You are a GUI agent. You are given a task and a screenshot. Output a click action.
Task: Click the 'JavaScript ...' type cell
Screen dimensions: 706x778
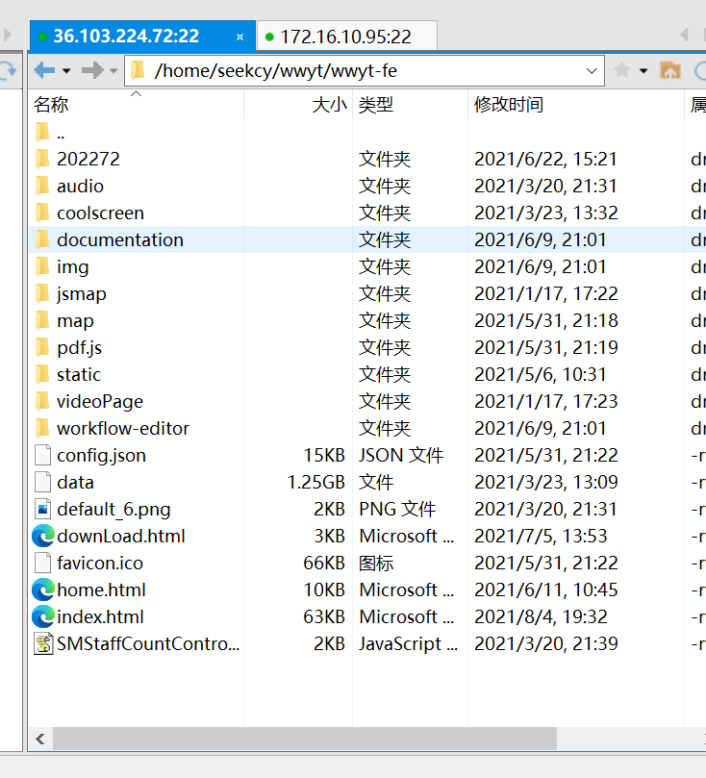tap(409, 644)
